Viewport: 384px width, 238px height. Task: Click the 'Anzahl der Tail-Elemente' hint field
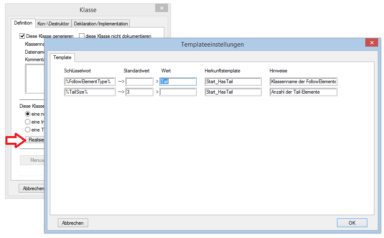pos(303,92)
